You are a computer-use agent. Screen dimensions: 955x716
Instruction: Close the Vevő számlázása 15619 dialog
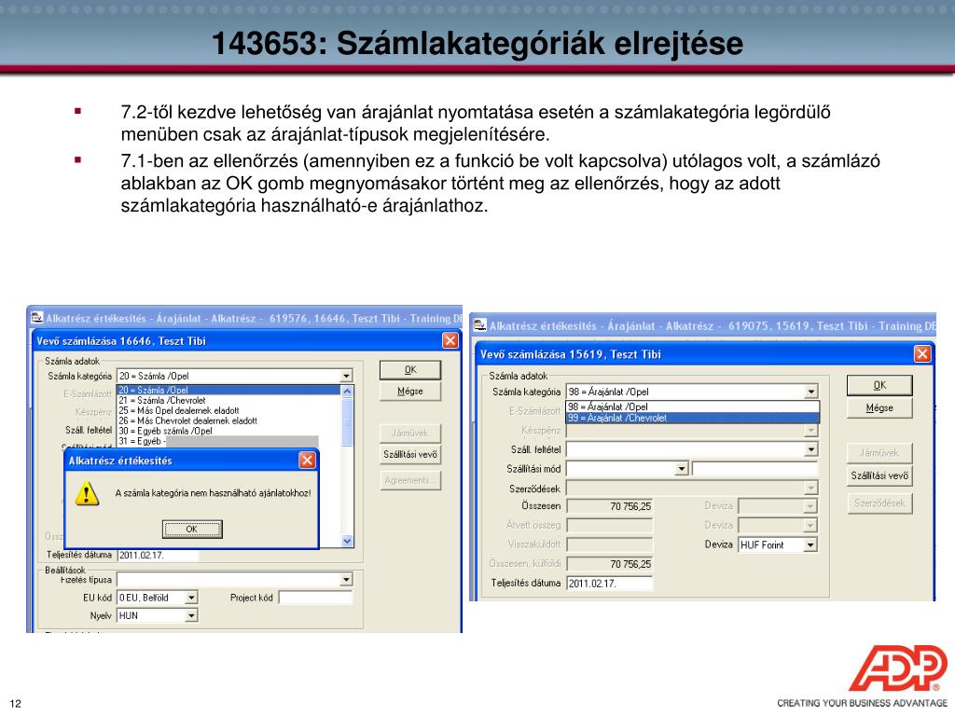pyautogui.click(x=922, y=353)
